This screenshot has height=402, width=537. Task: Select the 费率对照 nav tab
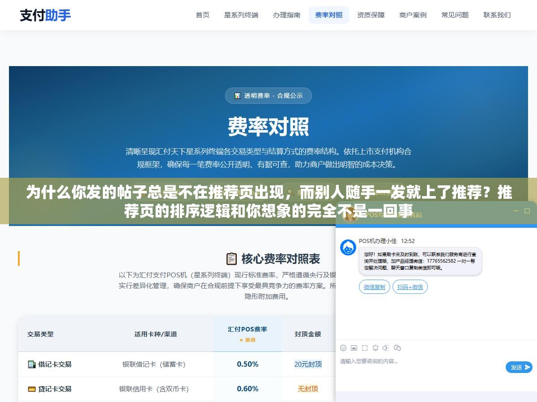coord(329,15)
